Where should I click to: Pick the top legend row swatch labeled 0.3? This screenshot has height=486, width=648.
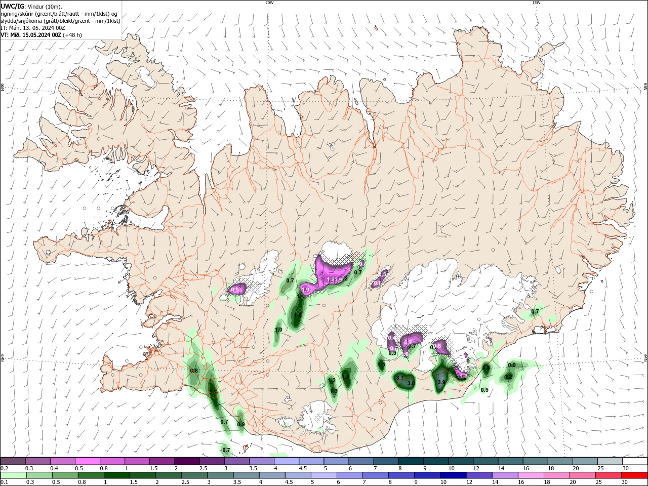point(37,461)
